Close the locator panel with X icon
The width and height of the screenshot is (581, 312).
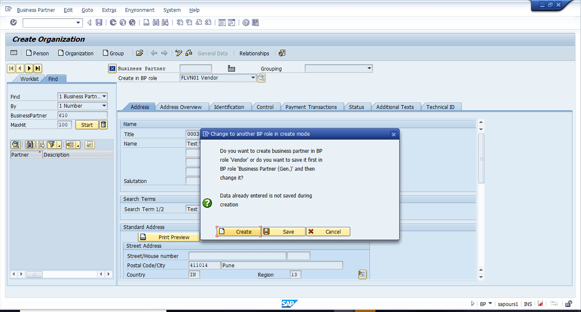tap(112, 69)
